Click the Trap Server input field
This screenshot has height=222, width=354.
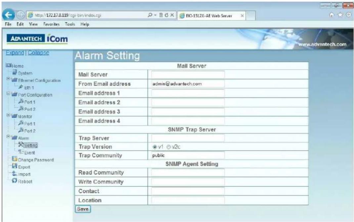pos(188,138)
